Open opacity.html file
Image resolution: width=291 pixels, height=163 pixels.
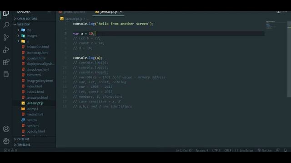point(35,131)
